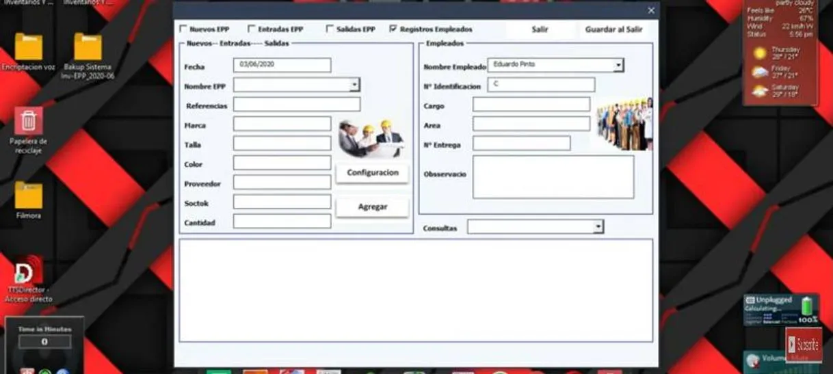Click into the Cantidad text field
This screenshot has height=374, width=833.
pyautogui.click(x=282, y=221)
